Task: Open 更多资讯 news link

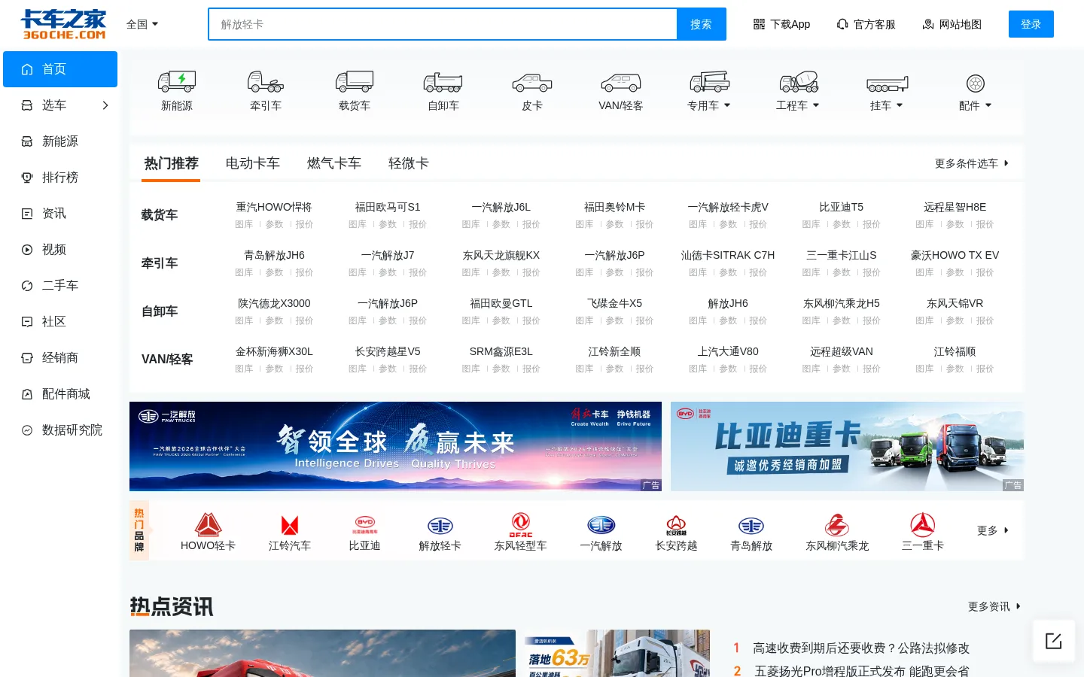Action: coord(994,606)
